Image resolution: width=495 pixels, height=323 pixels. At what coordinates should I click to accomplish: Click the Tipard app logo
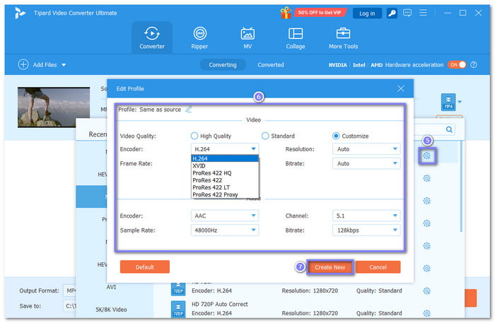(x=20, y=13)
